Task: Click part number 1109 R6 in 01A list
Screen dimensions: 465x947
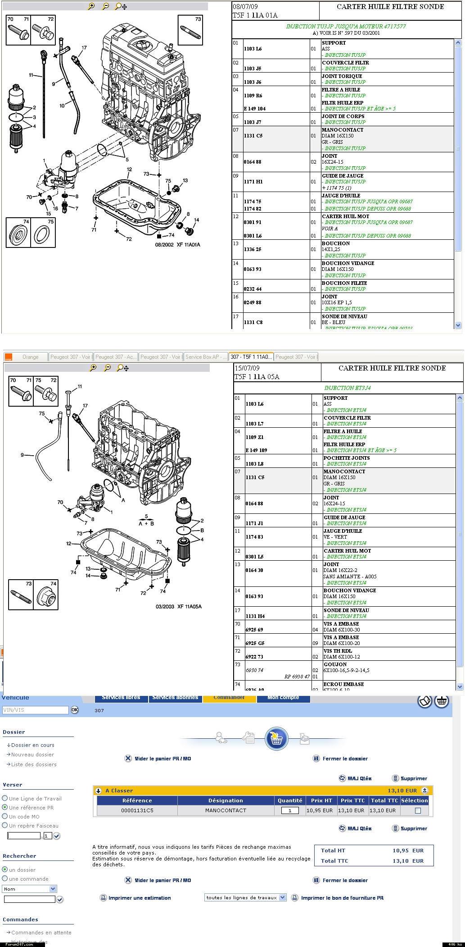Action: pyautogui.click(x=253, y=96)
